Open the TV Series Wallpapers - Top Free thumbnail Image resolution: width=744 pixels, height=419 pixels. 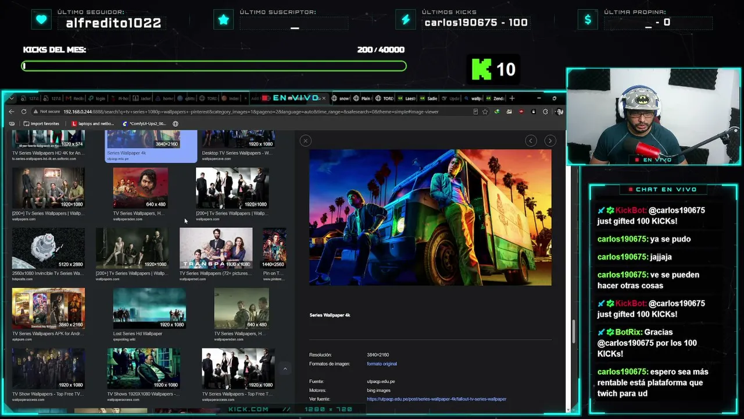click(x=238, y=368)
